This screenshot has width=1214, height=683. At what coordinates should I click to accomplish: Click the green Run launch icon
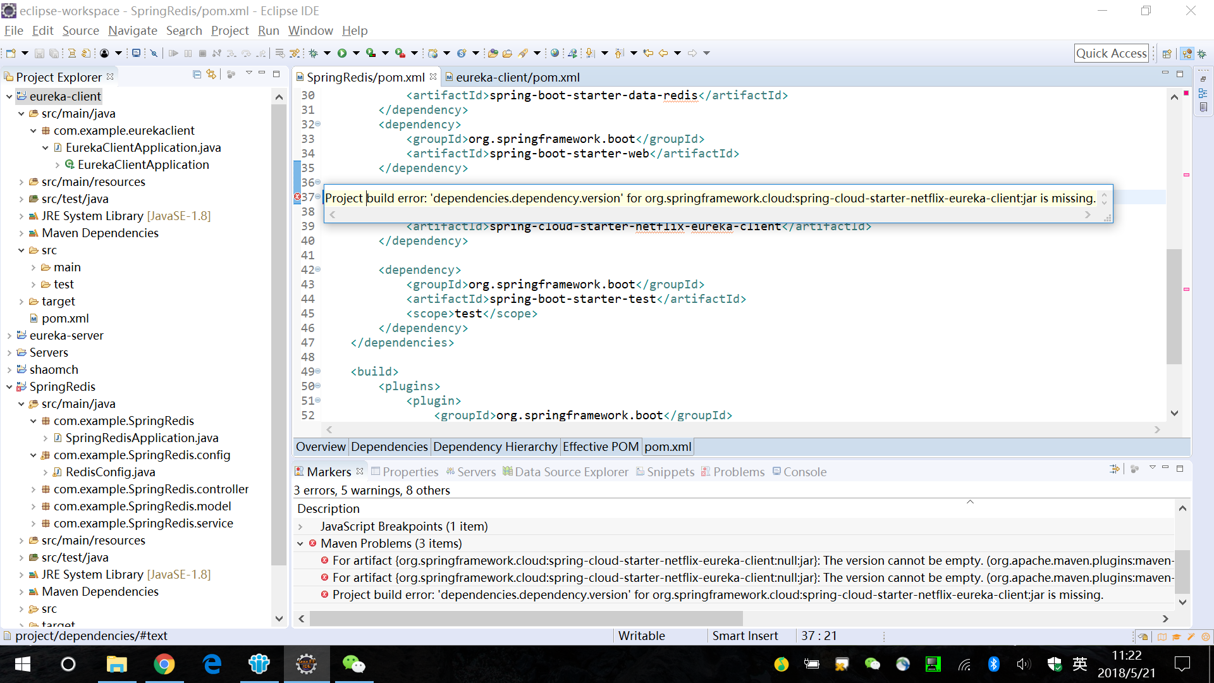pyautogui.click(x=342, y=53)
